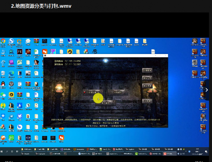This screenshot has height=162, width=212.
Task: Open the Google Chrome desktop shortcut
Action: pyautogui.click(x=3, y=41)
